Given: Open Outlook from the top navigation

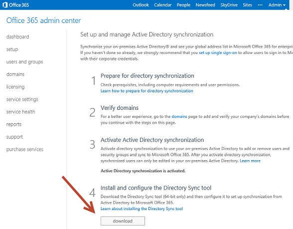Looking at the screenshot, I should coord(141,5).
